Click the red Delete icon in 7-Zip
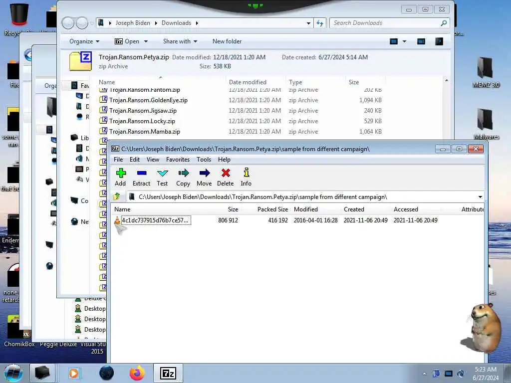The image size is (511, 383). tap(226, 177)
